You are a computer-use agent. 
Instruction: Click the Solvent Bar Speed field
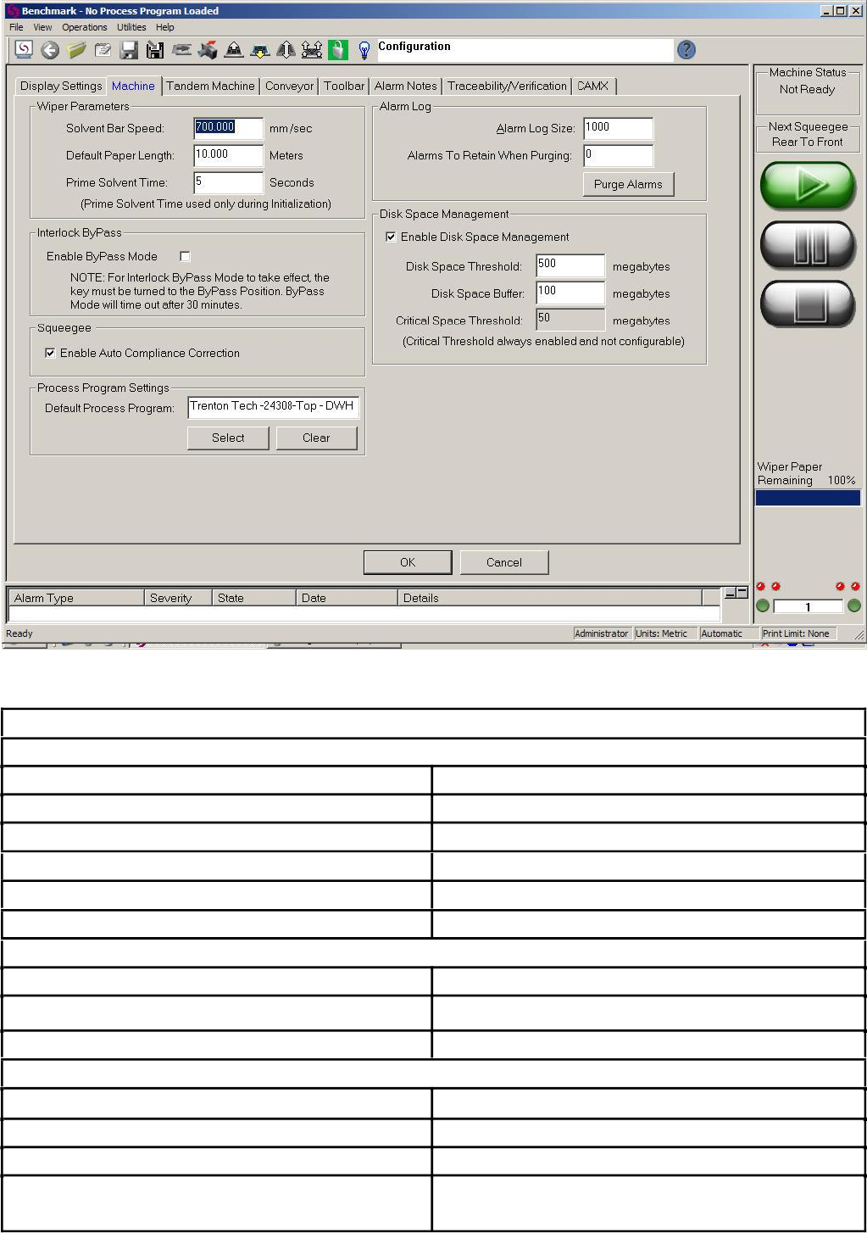229,128
